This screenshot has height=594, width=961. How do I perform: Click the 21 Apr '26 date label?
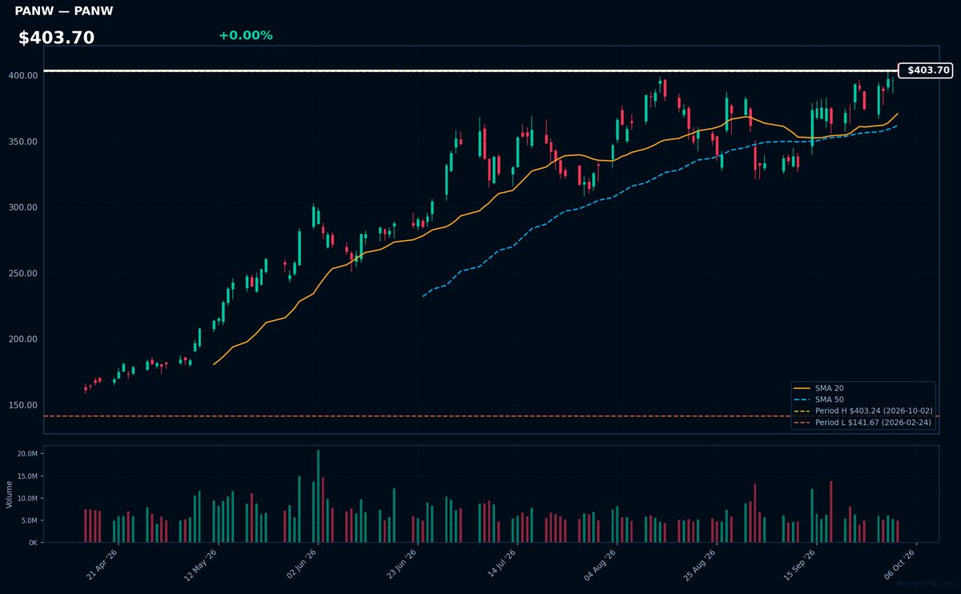(x=102, y=564)
